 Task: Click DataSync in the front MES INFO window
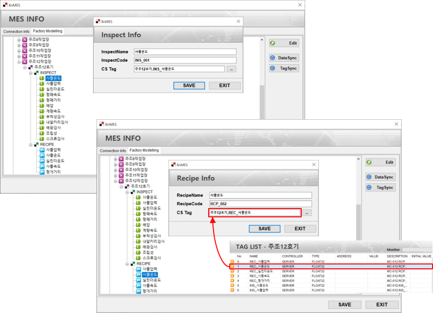pos(380,177)
